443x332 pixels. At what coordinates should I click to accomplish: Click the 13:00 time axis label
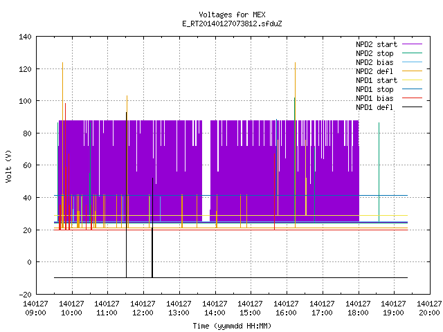179,313
